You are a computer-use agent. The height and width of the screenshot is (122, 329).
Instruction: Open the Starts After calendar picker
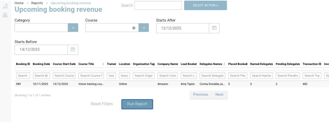[x=214, y=28]
